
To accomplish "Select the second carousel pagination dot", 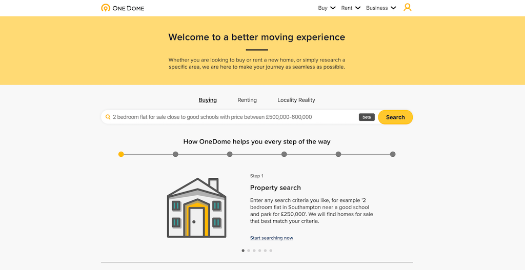I will (249, 251).
